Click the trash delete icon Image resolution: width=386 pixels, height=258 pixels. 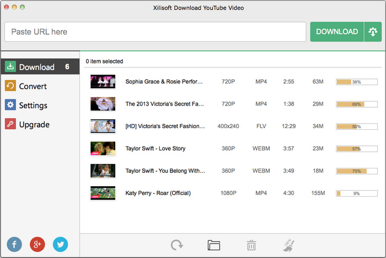(251, 245)
